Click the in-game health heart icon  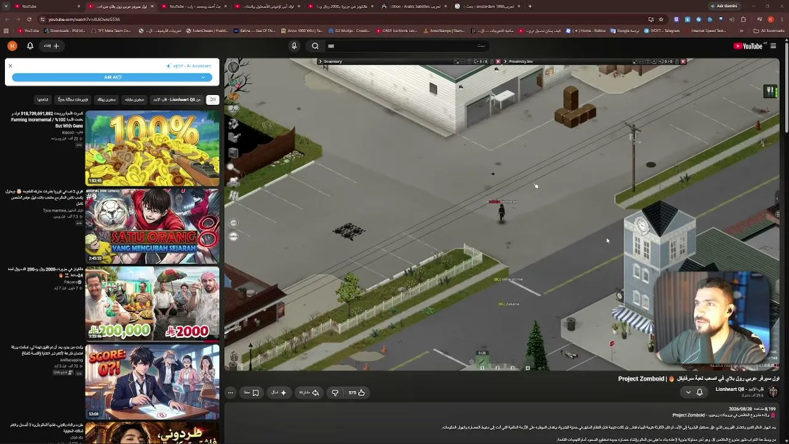[234, 110]
